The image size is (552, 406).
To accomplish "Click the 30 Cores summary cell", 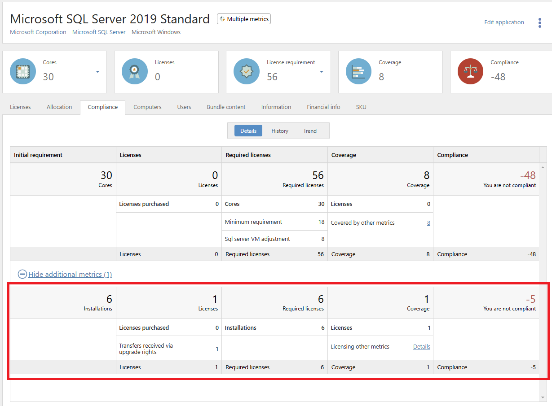I will pyautogui.click(x=63, y=179).
